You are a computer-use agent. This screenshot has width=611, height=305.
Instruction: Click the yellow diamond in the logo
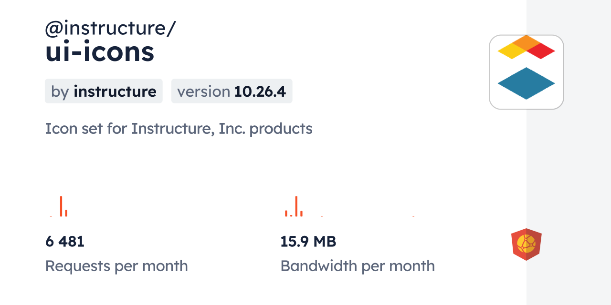tap(511, 51)
